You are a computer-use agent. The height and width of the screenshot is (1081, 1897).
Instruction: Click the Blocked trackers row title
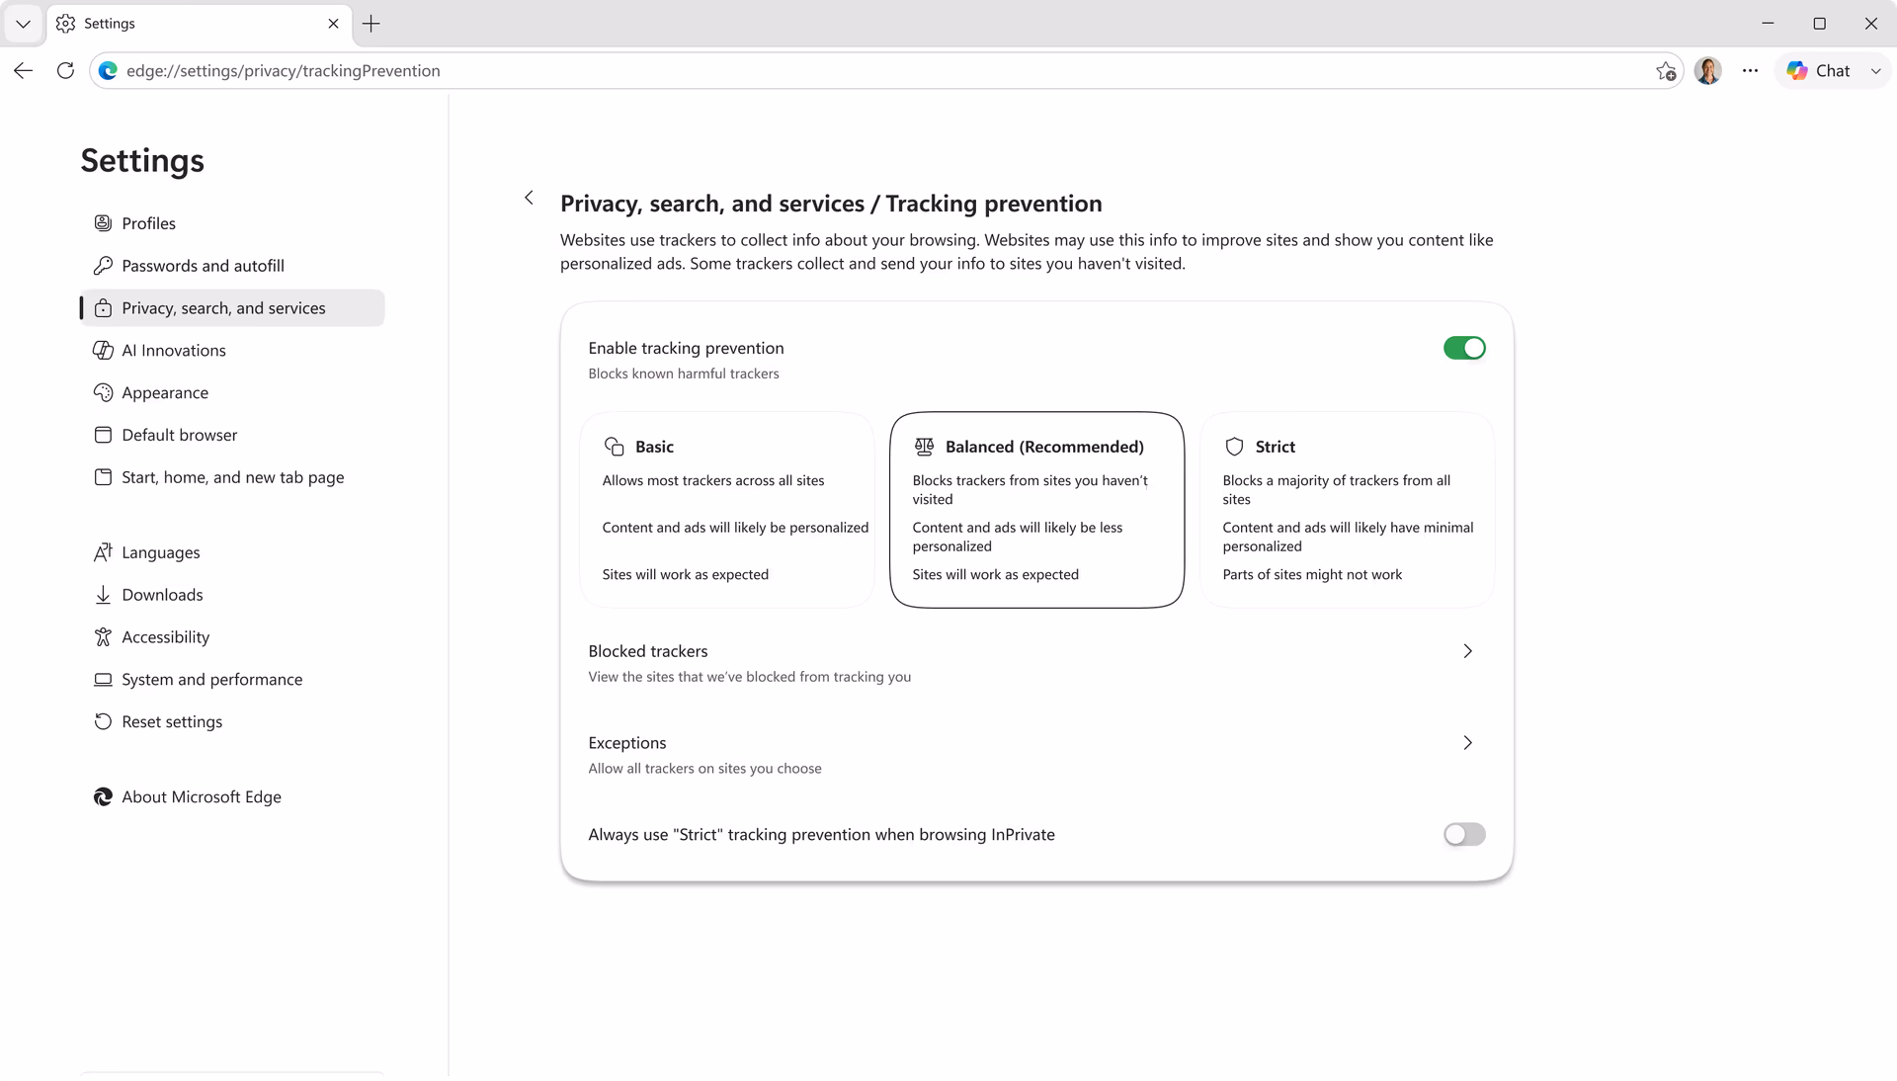coord(648,651)
